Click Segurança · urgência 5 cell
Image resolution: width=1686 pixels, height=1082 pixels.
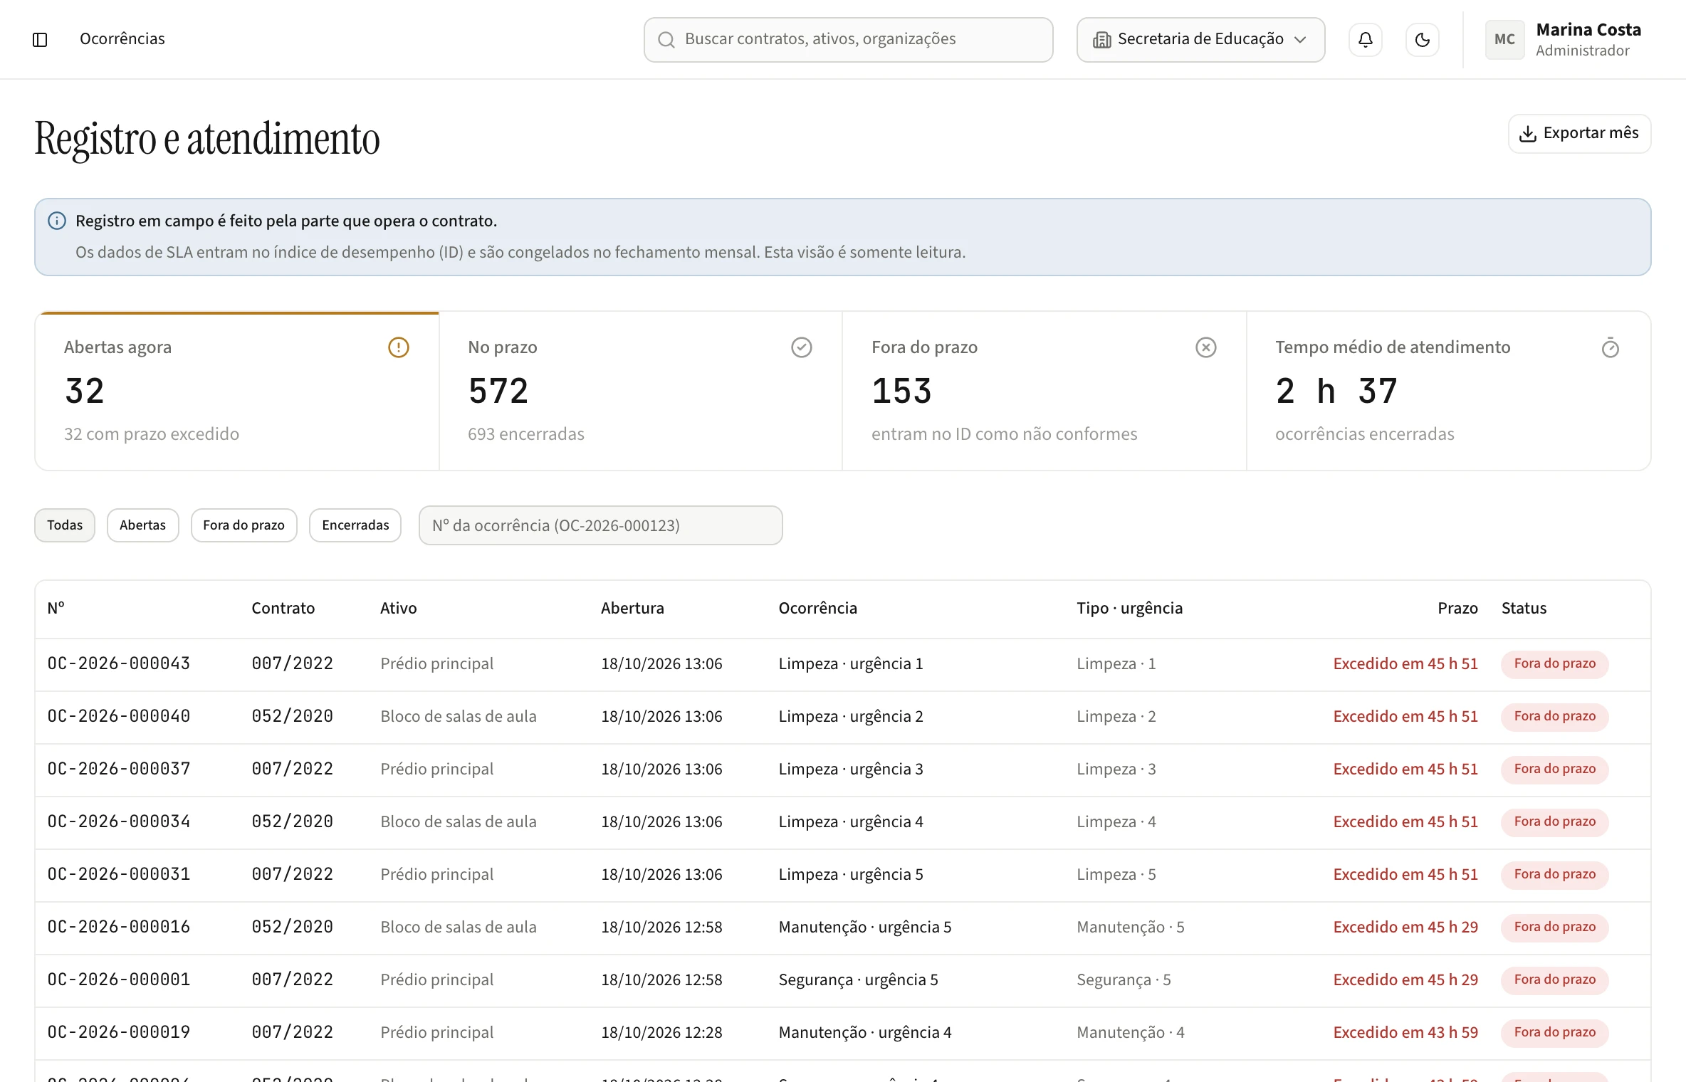click(x=858, y=979)
